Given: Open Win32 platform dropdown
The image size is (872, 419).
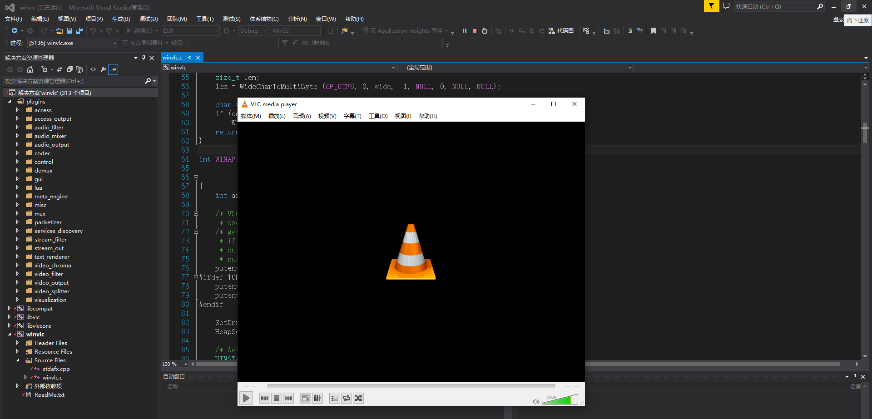Looking at the screenshot, I should coord(296,31).
